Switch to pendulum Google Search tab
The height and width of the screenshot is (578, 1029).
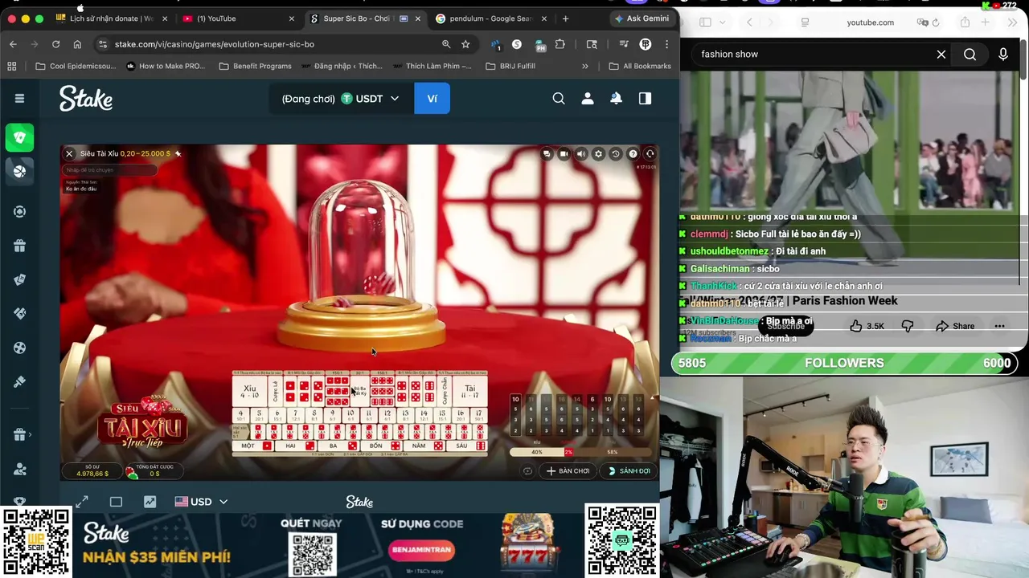pyautogui.click(x=491, y=18)
